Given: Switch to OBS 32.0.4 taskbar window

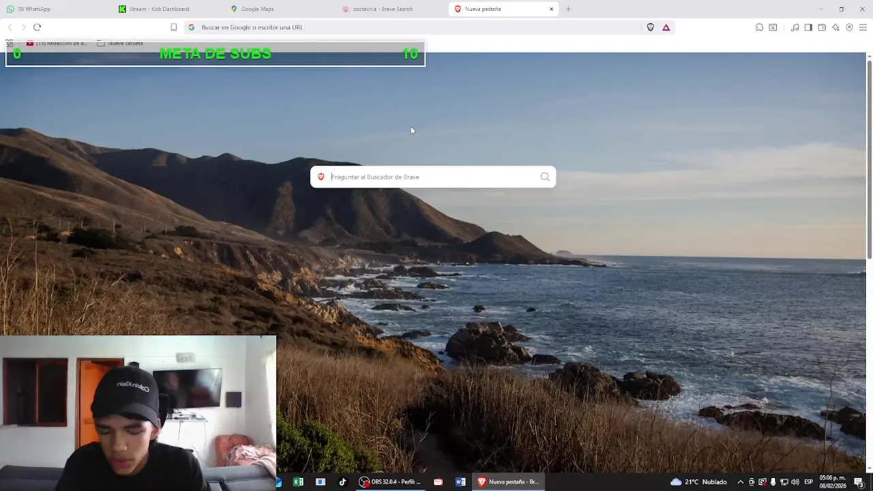Looking at the screenshot, I should [x=391, y=481].
